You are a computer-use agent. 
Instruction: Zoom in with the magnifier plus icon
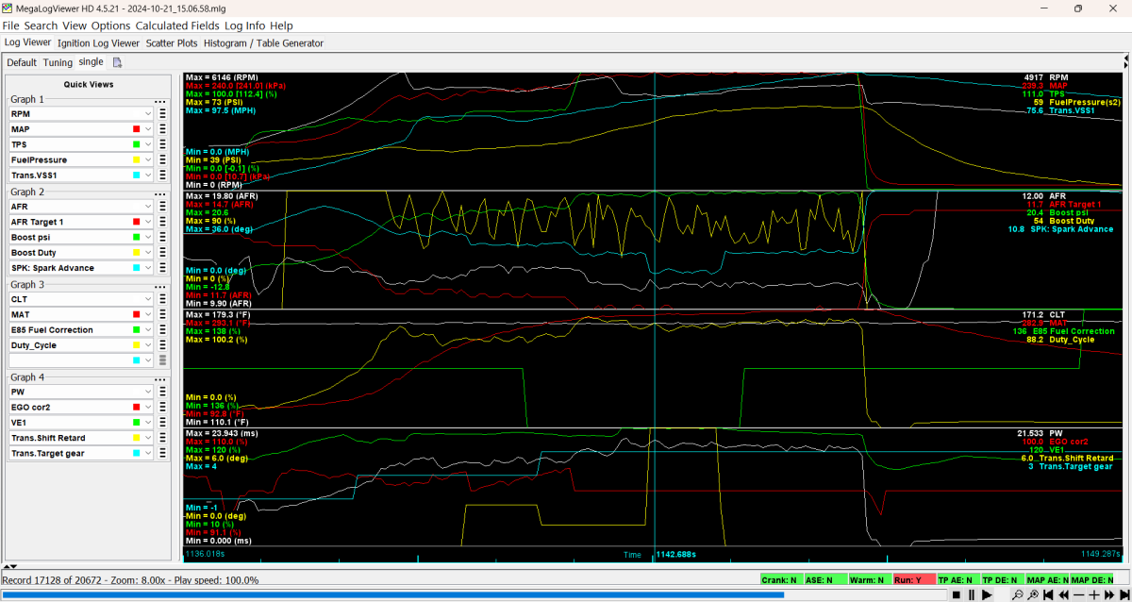pyautogui.click(x=1033, y=594)
